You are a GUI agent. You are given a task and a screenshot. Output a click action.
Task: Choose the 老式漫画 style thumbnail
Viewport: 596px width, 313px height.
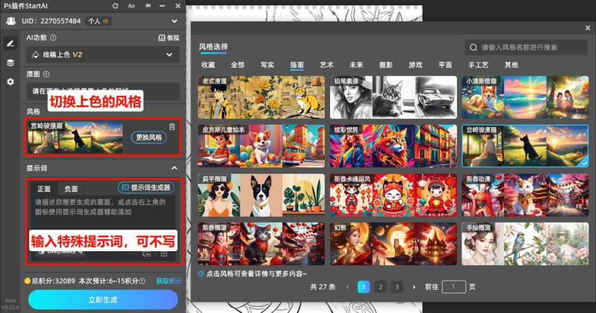pos(261,97)
